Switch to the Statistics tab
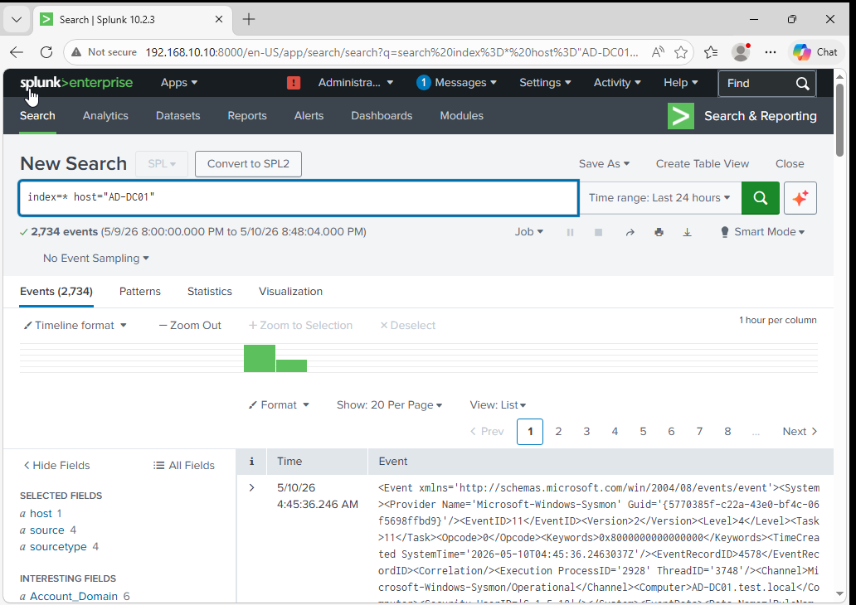This screenshot has height=605, width=856. pos(210,292)
